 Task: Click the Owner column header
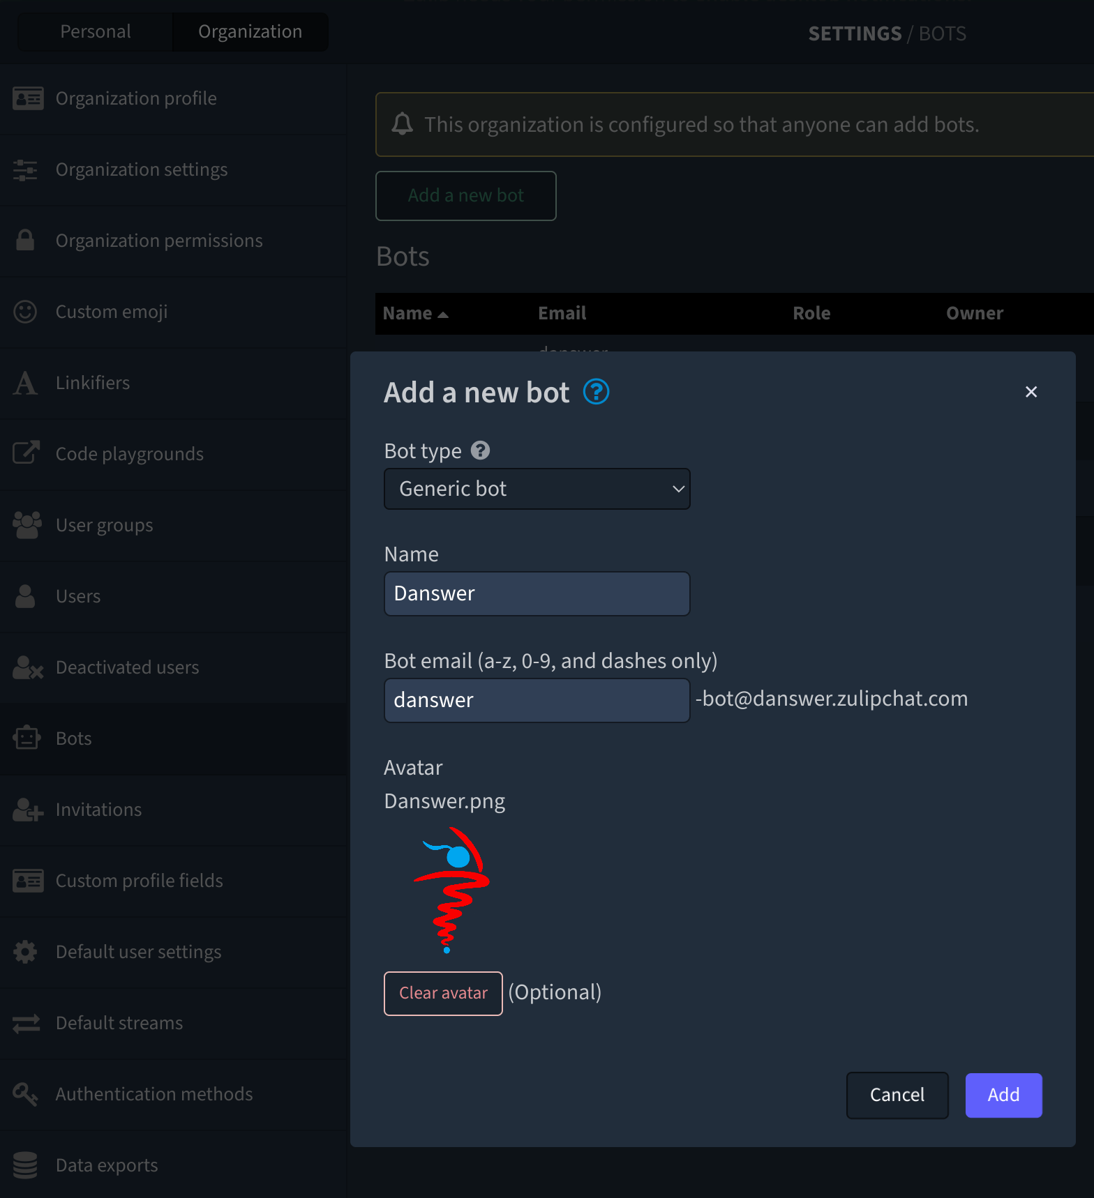[x=975, y=314]
